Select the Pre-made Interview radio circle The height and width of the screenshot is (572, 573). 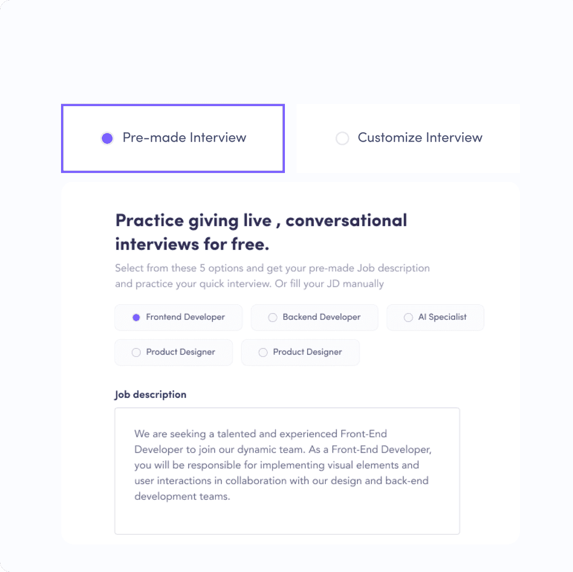[107, 138]
